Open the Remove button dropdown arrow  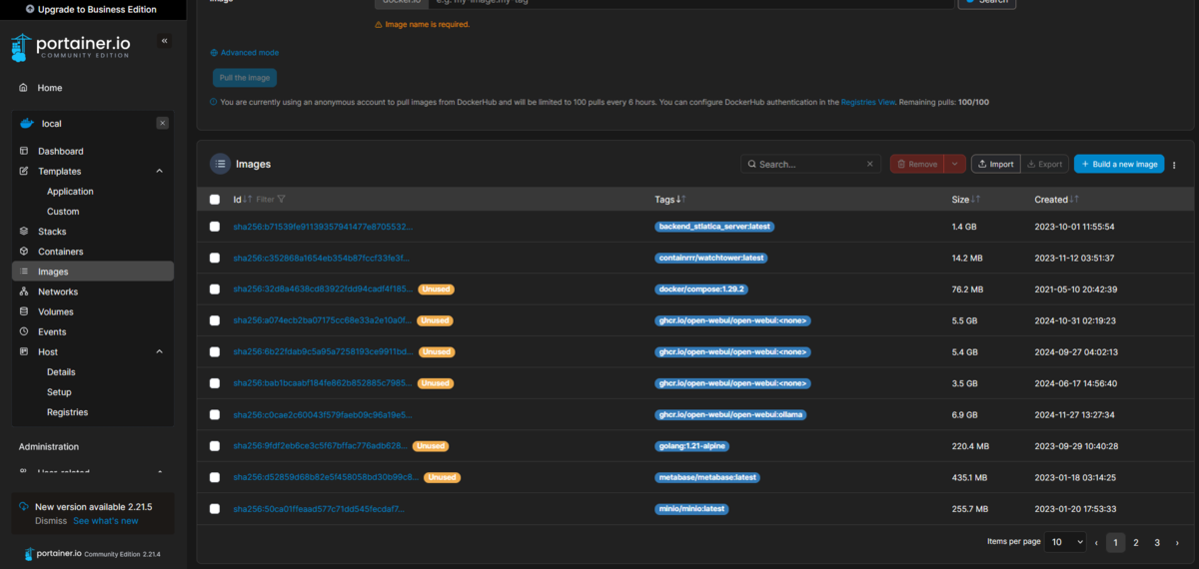coord(955,164)
